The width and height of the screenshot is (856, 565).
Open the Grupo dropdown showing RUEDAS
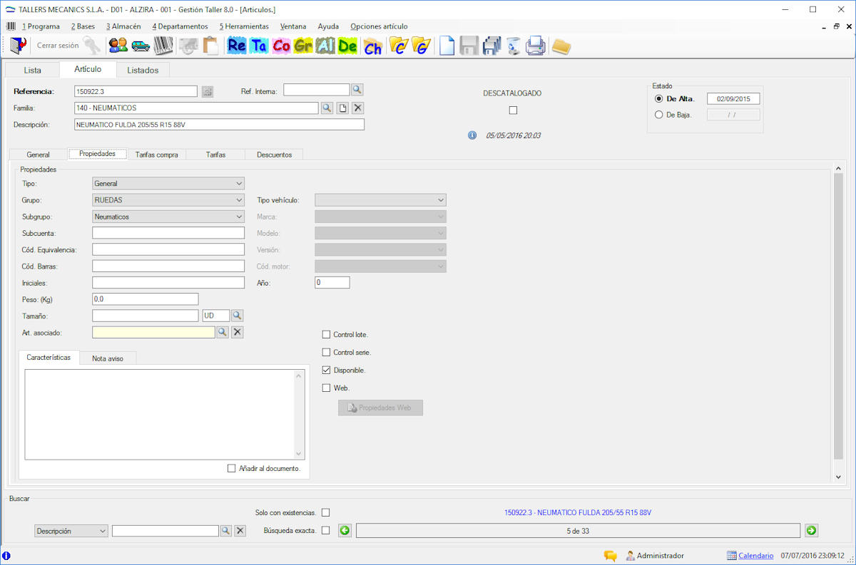(x=168, y=200)
